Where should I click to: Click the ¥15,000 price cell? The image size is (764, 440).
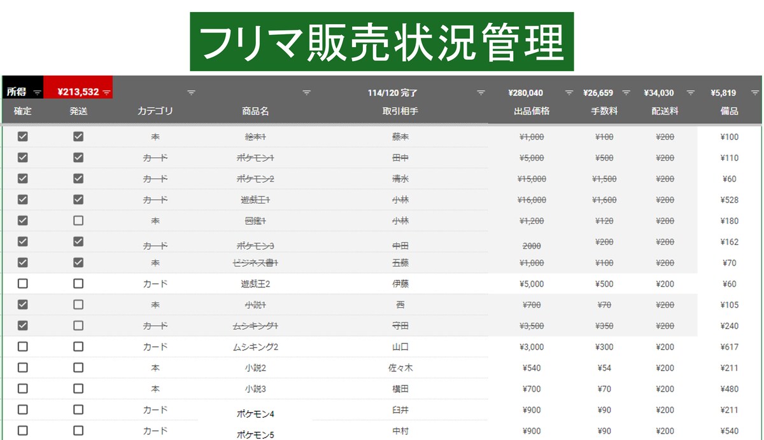coord(532,179)
